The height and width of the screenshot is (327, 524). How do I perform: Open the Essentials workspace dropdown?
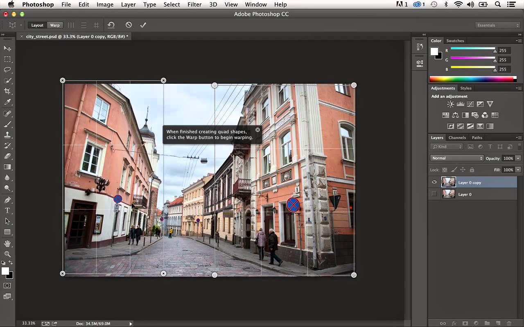point(498,25)
